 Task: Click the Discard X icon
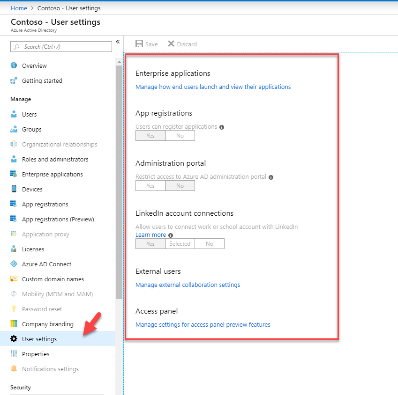171,44
